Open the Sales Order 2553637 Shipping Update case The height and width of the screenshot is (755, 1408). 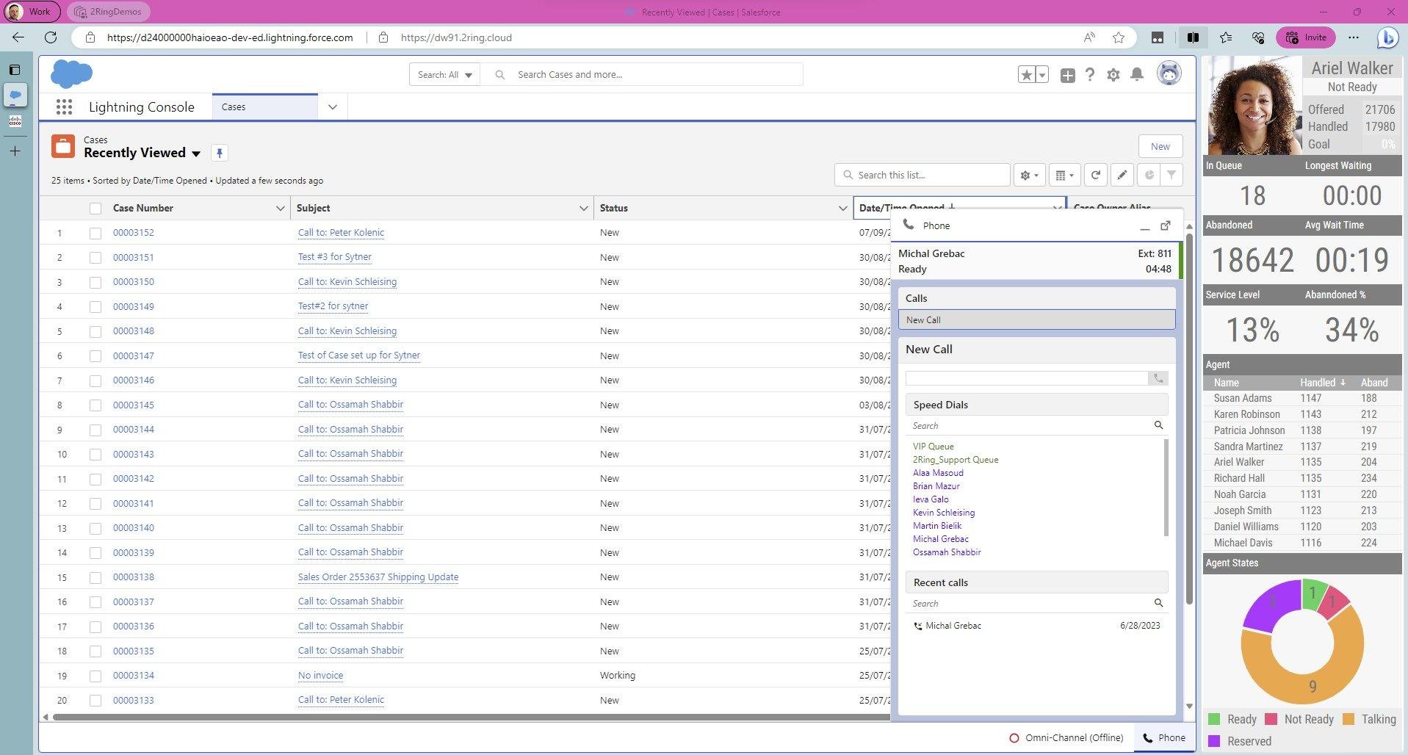378,577
